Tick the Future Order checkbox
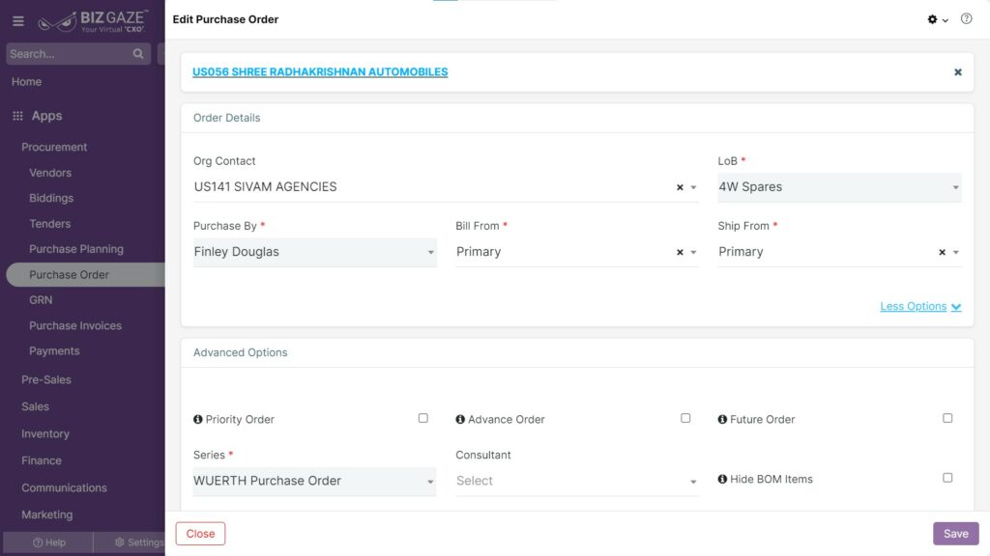Image resolution: width=990 pixels, height=556 pixels. [x=947, y=418]
